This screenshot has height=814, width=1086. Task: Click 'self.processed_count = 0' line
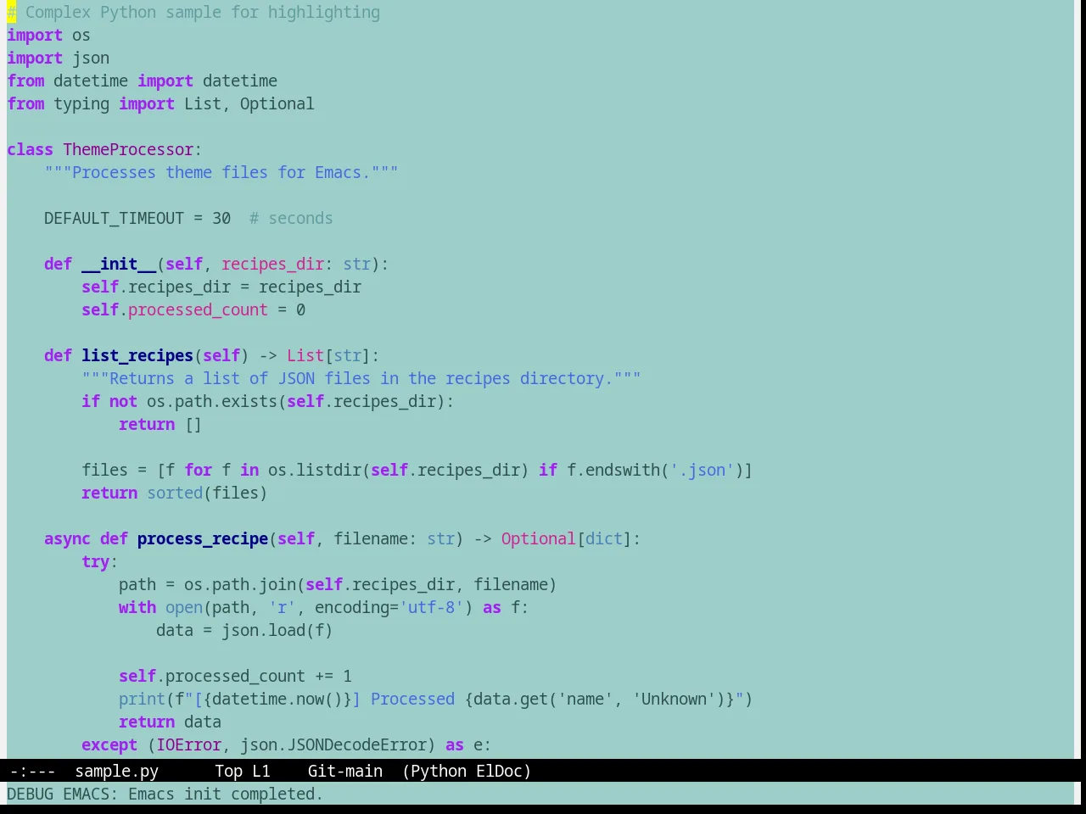(x=193, y=310)
